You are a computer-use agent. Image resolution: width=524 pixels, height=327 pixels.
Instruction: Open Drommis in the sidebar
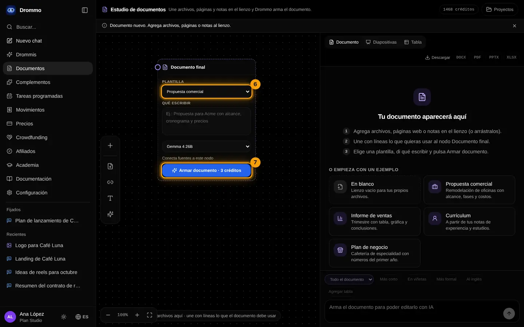48,54
